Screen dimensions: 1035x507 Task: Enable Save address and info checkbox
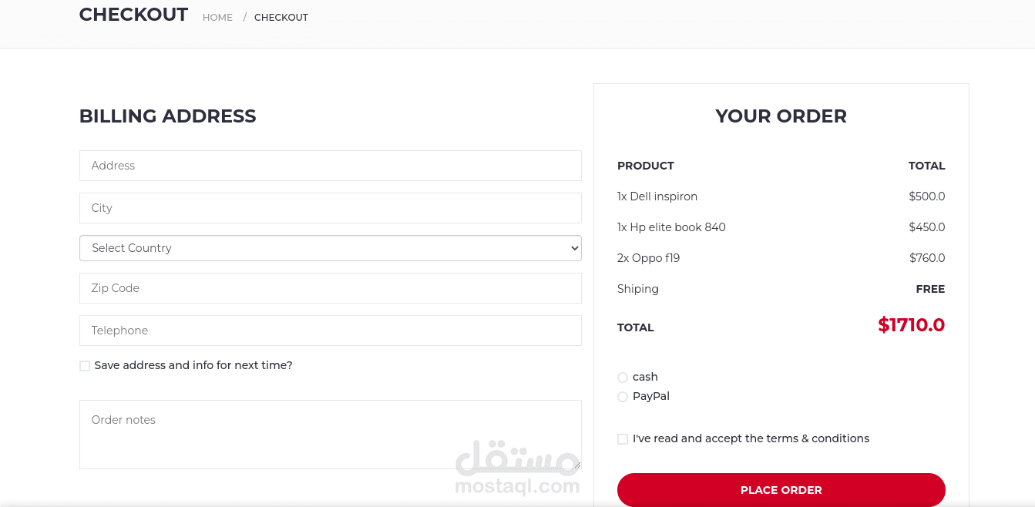coord(85,366)
